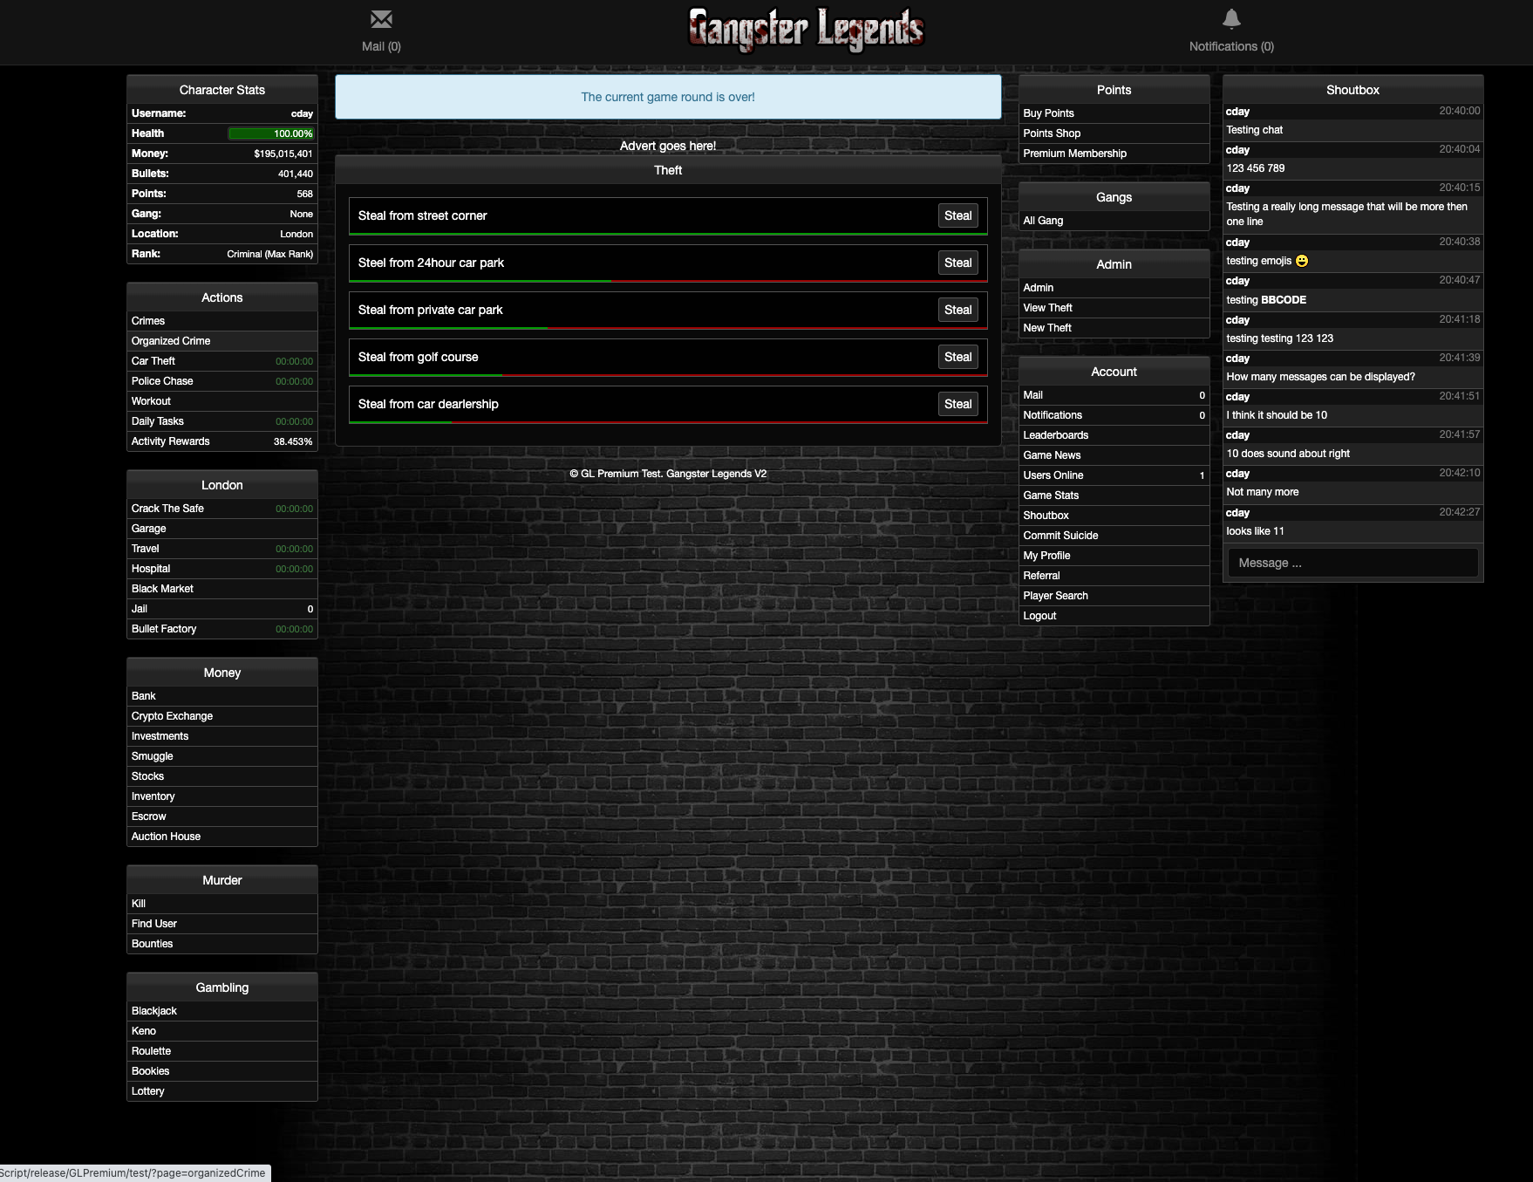Click the Mail envelope icon
The width and height of the screenshot is (1533, 1182).
coord(381,19)
